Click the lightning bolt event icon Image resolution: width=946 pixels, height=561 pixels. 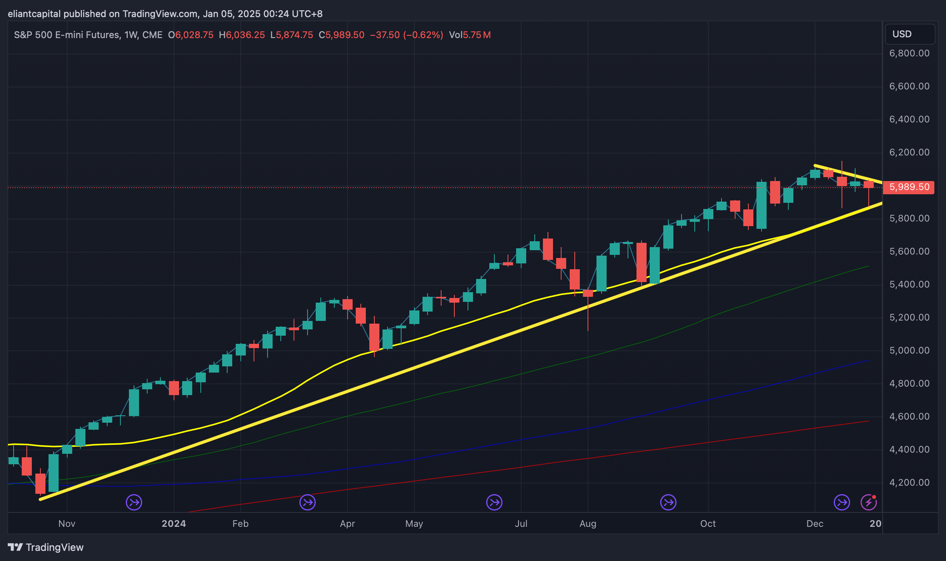tap(869, 502)
